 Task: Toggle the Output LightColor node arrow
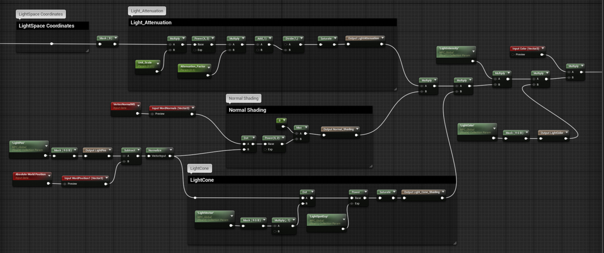(567, 132)
